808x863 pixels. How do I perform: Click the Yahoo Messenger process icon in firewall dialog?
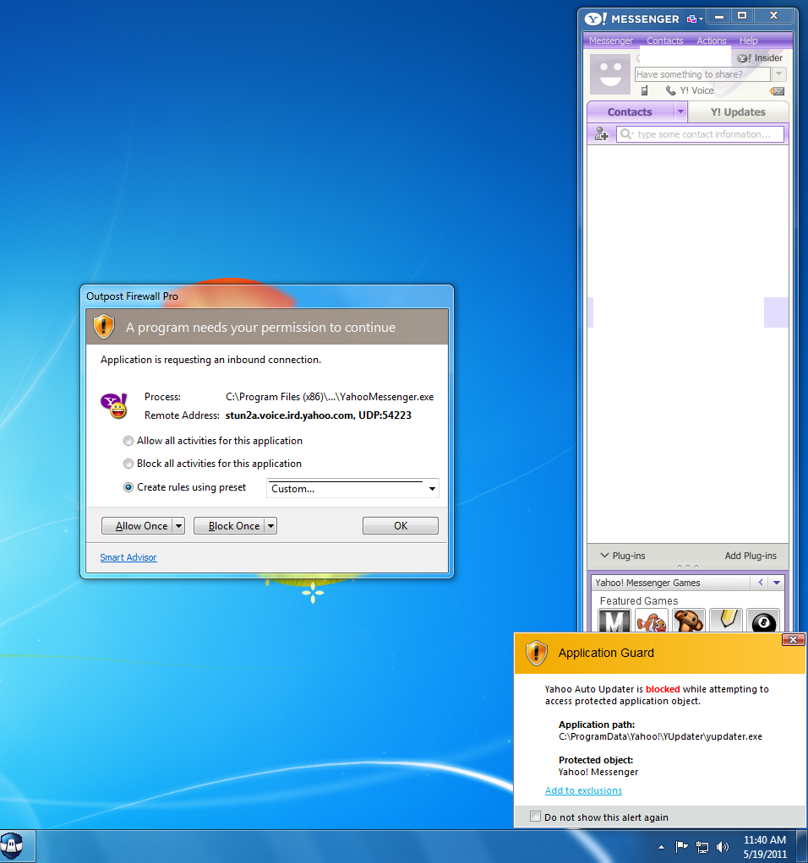pyautogui.click(x=114, y=406)
